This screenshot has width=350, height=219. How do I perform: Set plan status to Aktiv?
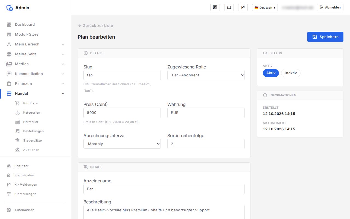pos(271,73)
